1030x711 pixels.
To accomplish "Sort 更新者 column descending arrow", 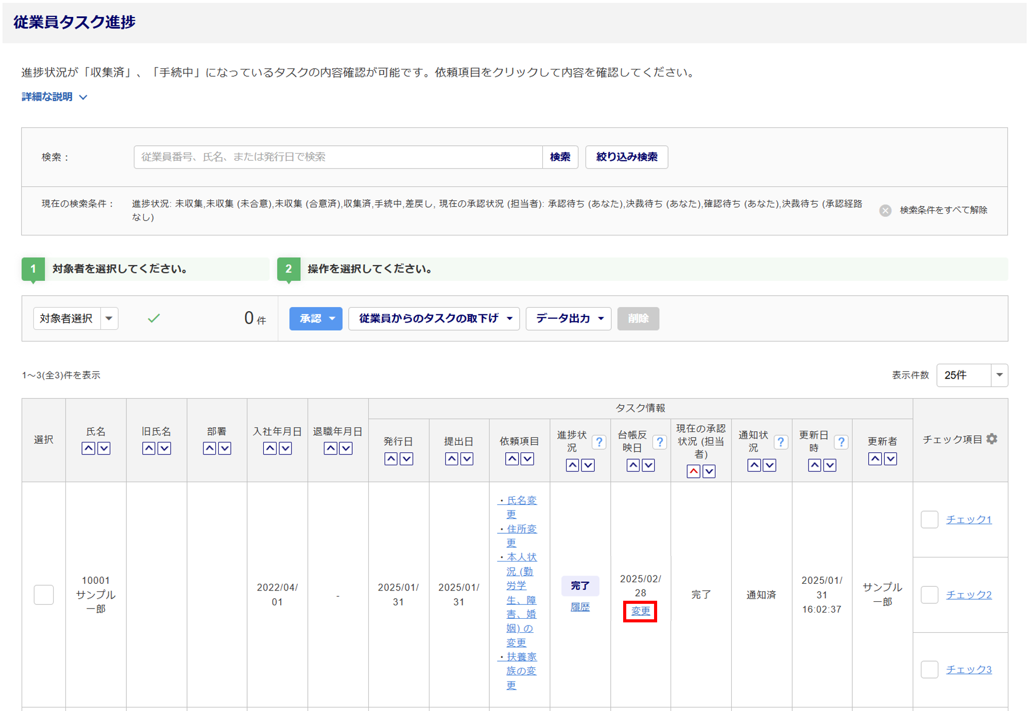I will (x=890, y=459).
